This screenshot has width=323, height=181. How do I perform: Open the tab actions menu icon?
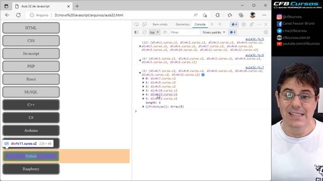(7, 6)
